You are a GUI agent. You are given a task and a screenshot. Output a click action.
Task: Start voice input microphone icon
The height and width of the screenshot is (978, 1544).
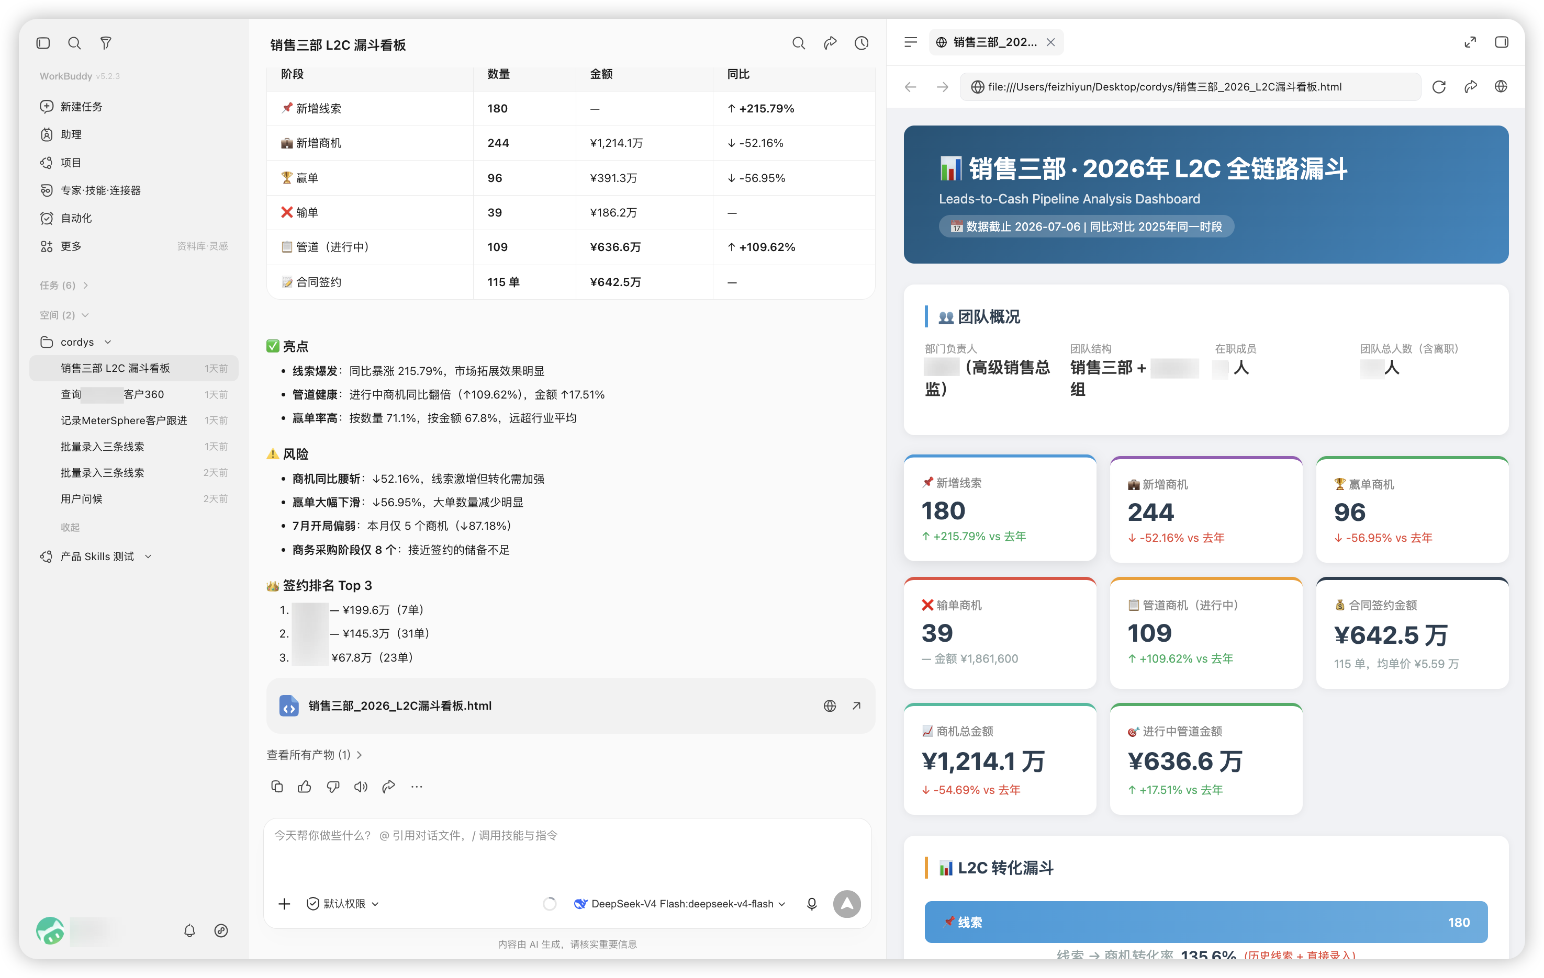[x=812, y=904]
